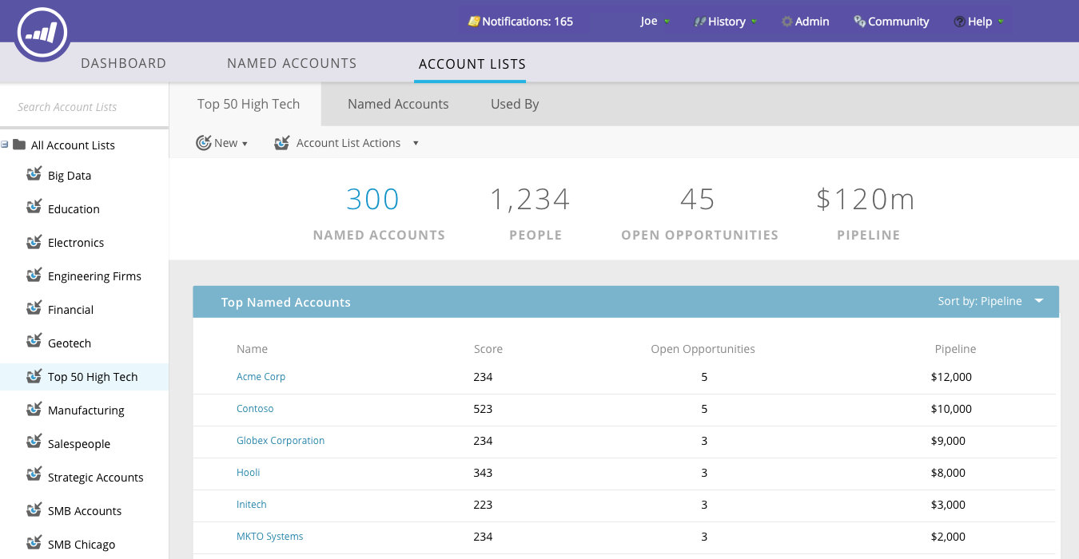Viewport: 1079px width, 559px height.
Task: Click the Help icon
Action: pyautogui.click(x=958, y=22)
